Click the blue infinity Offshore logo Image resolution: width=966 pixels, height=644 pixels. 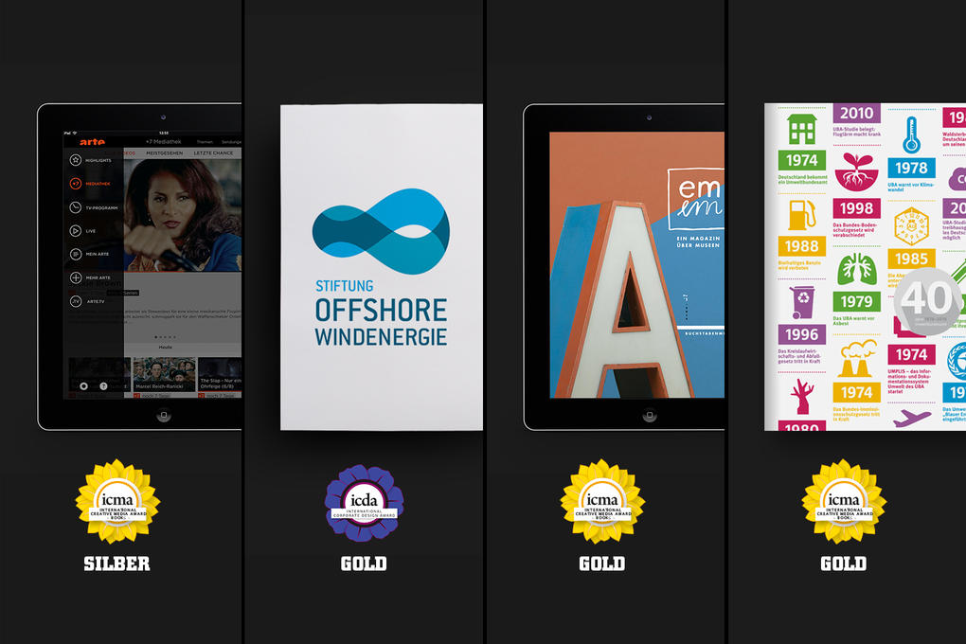point(381,231)
